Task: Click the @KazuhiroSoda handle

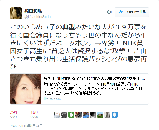Action: click(x=37, y=17)
